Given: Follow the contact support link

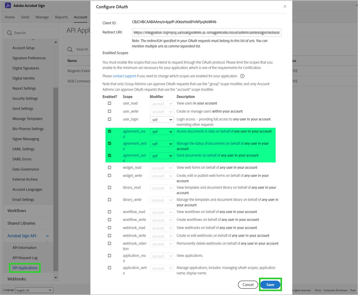Looking at the screenshot, I should pos(124,76).
